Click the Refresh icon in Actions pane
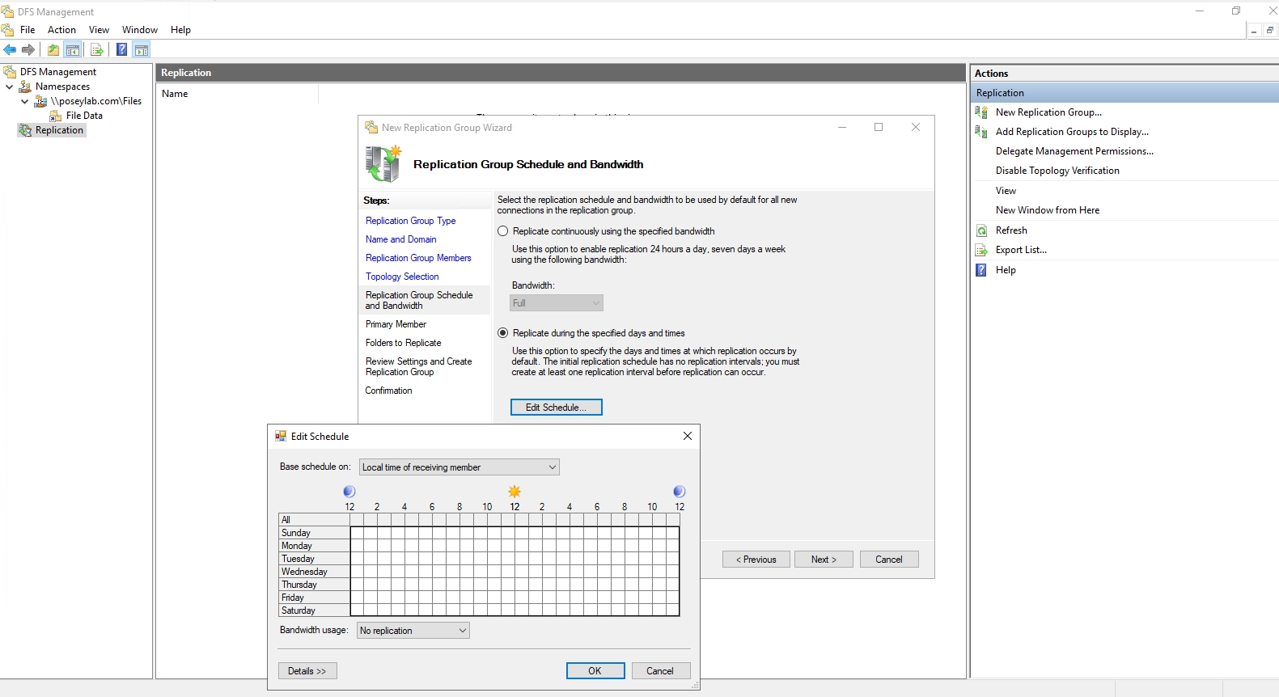 [x=981, y=230]
